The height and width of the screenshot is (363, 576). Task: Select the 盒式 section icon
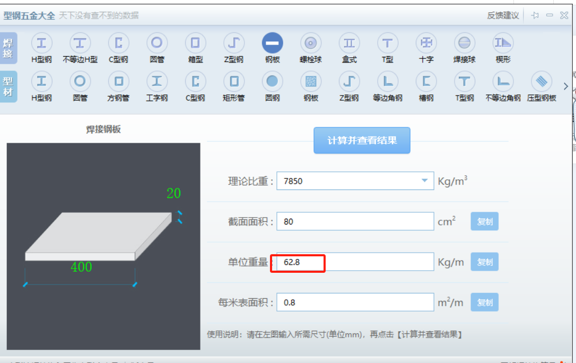pos(349,44)
